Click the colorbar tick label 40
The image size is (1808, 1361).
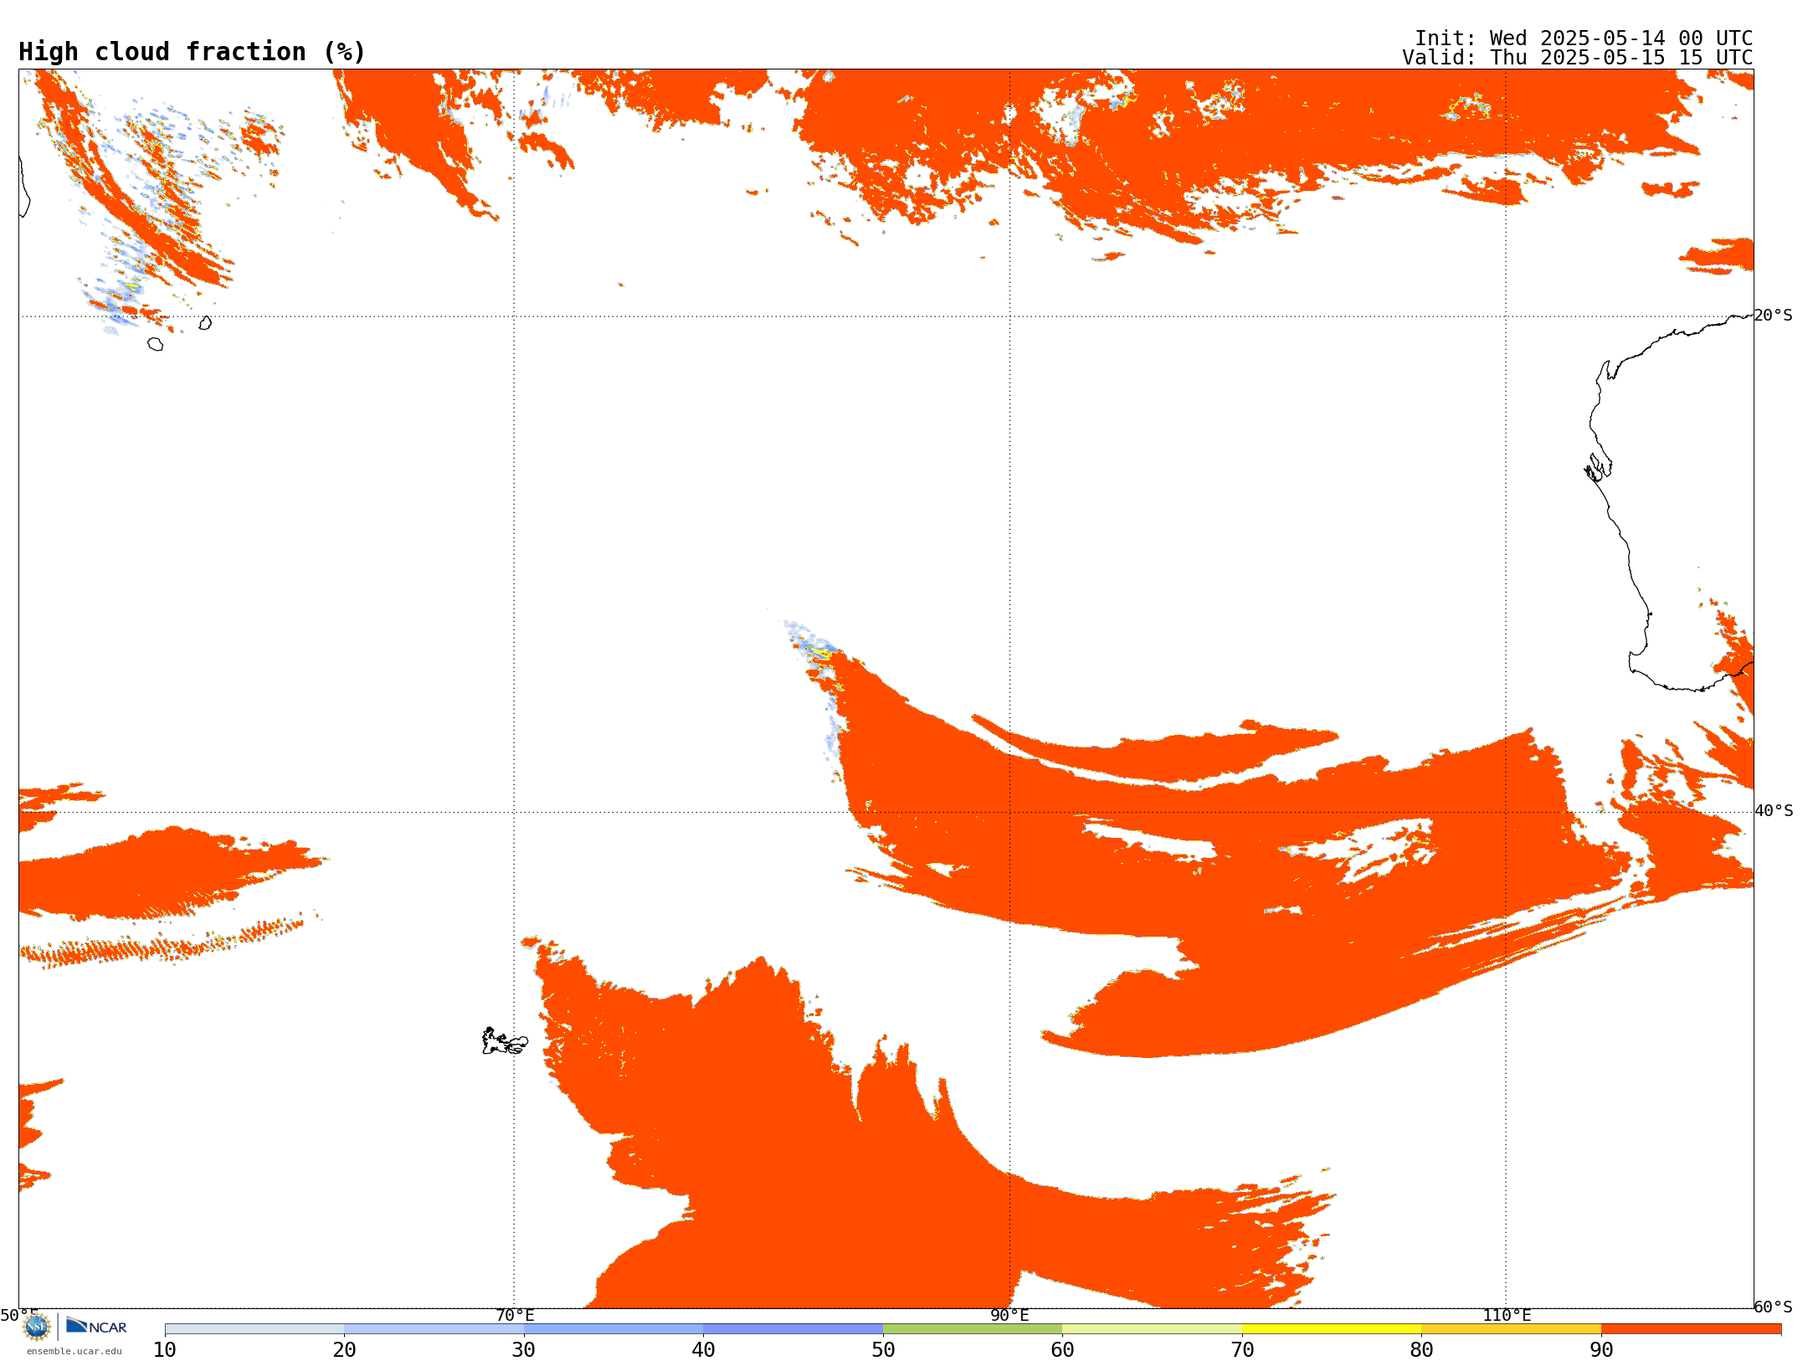coord(703,1350)
